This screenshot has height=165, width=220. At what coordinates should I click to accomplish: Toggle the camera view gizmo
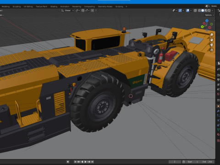point(212,45)
